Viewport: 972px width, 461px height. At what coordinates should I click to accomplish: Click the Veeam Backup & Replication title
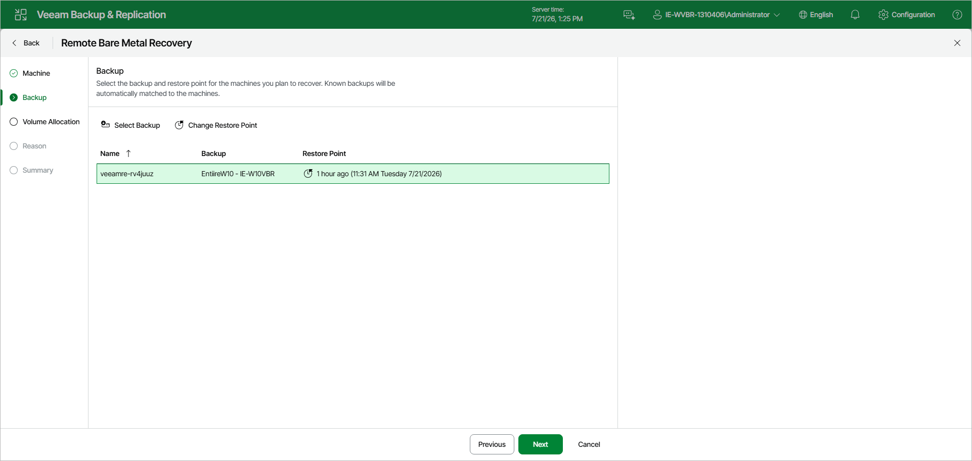[x=101, y=15]
